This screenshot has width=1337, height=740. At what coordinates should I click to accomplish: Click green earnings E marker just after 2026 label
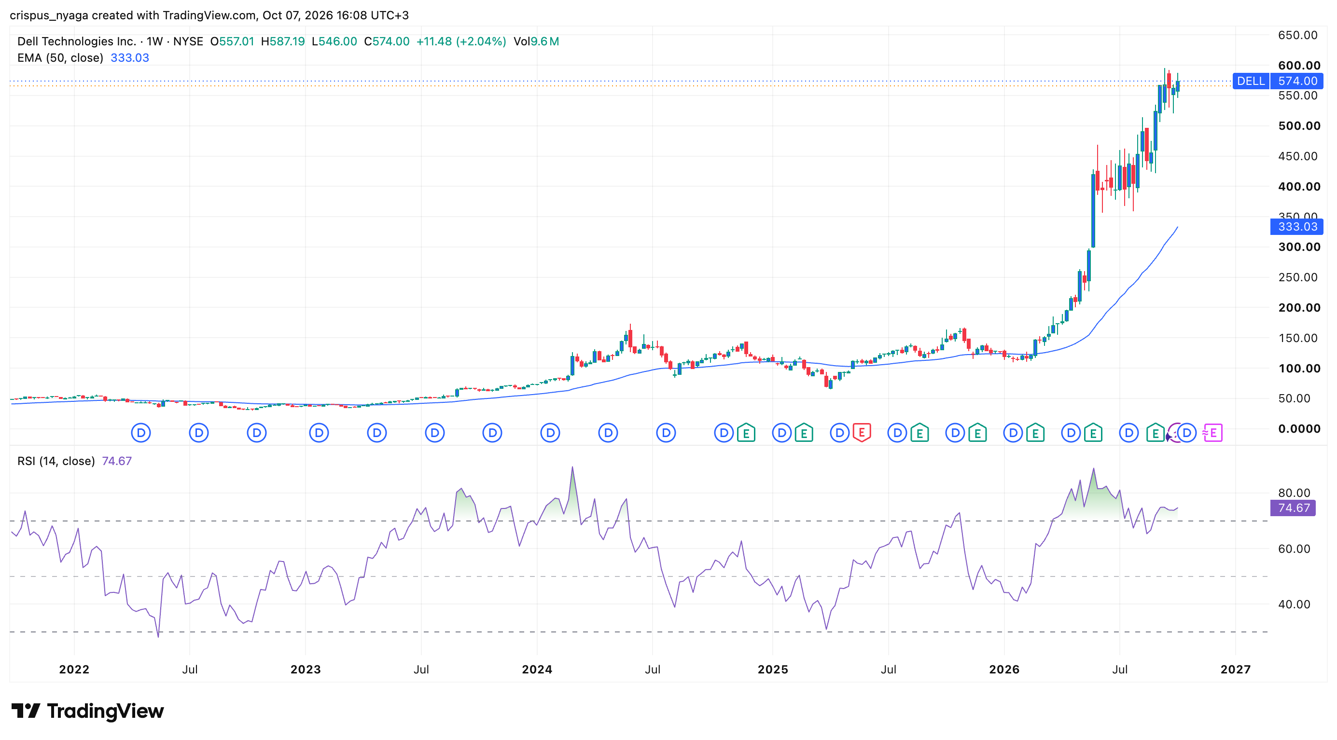click(1035, 433)
